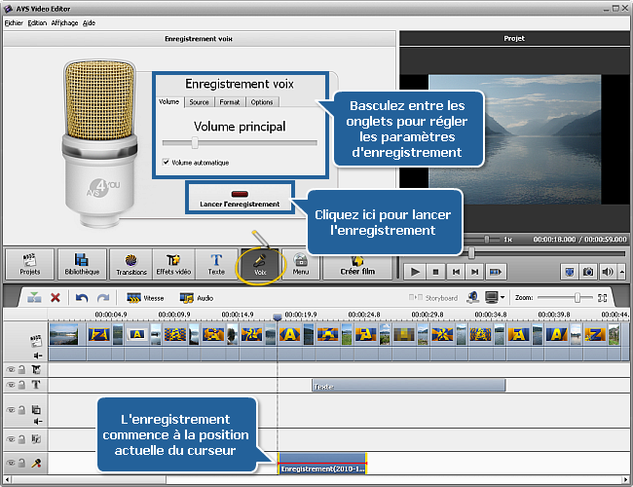Toggle visibility eye of the text track
Screen dimensions: 633x487
coord(11,385)
